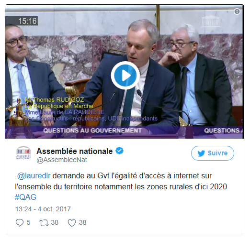The image size is (250, 240).
Task: Click the Assemblée nationale watermark logo on video
Action: [211, 22]
